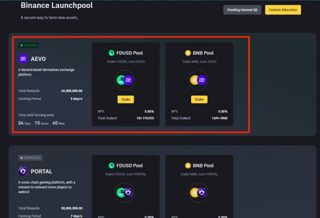Click the AEVO FDUSD Pool title

[x=130, y=53]
